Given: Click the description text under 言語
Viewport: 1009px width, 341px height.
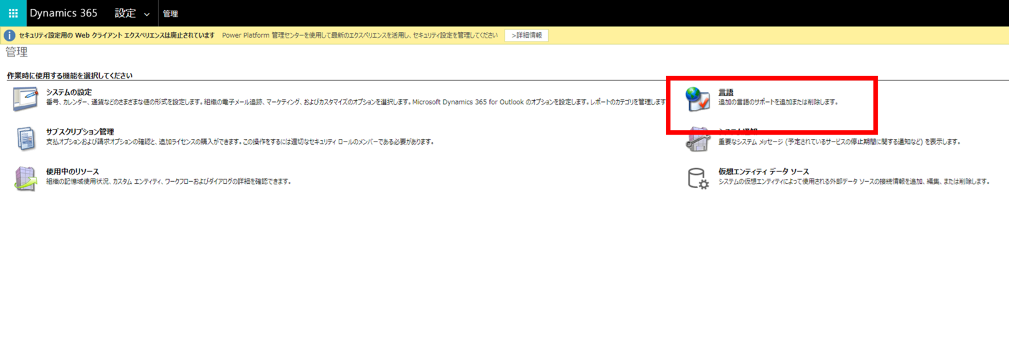Looking at the screenshot, I should (778, 102).
